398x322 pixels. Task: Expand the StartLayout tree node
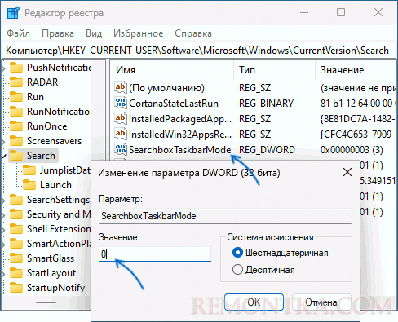coord(4,273)
